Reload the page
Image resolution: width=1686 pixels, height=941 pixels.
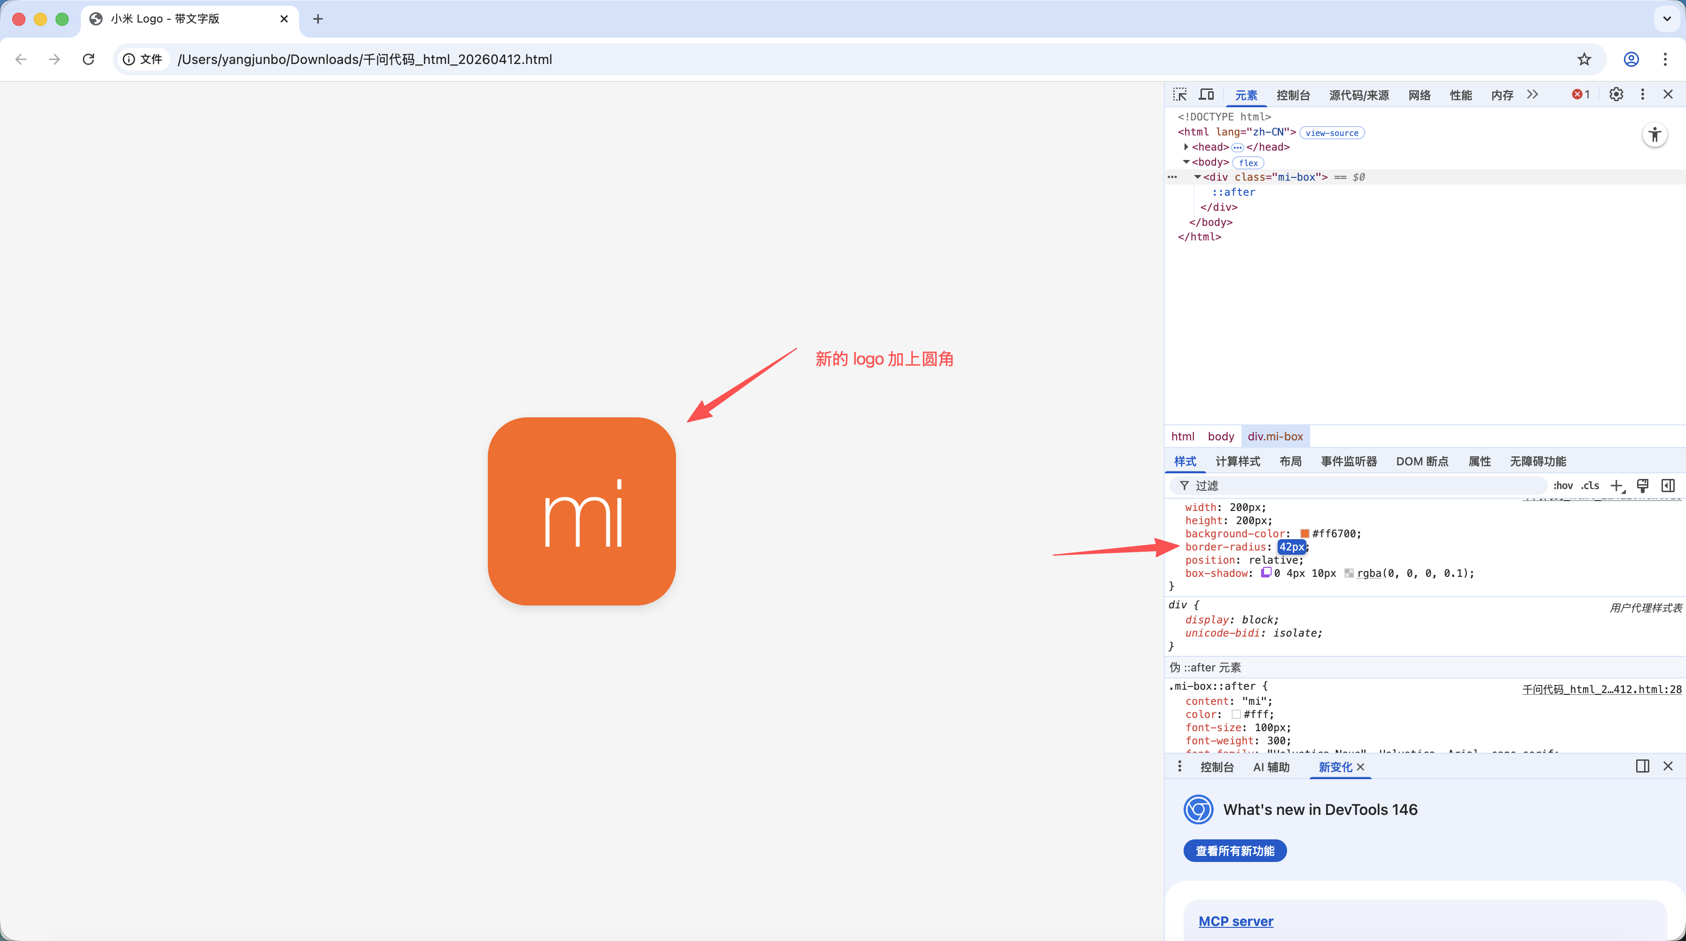[88, 60]
